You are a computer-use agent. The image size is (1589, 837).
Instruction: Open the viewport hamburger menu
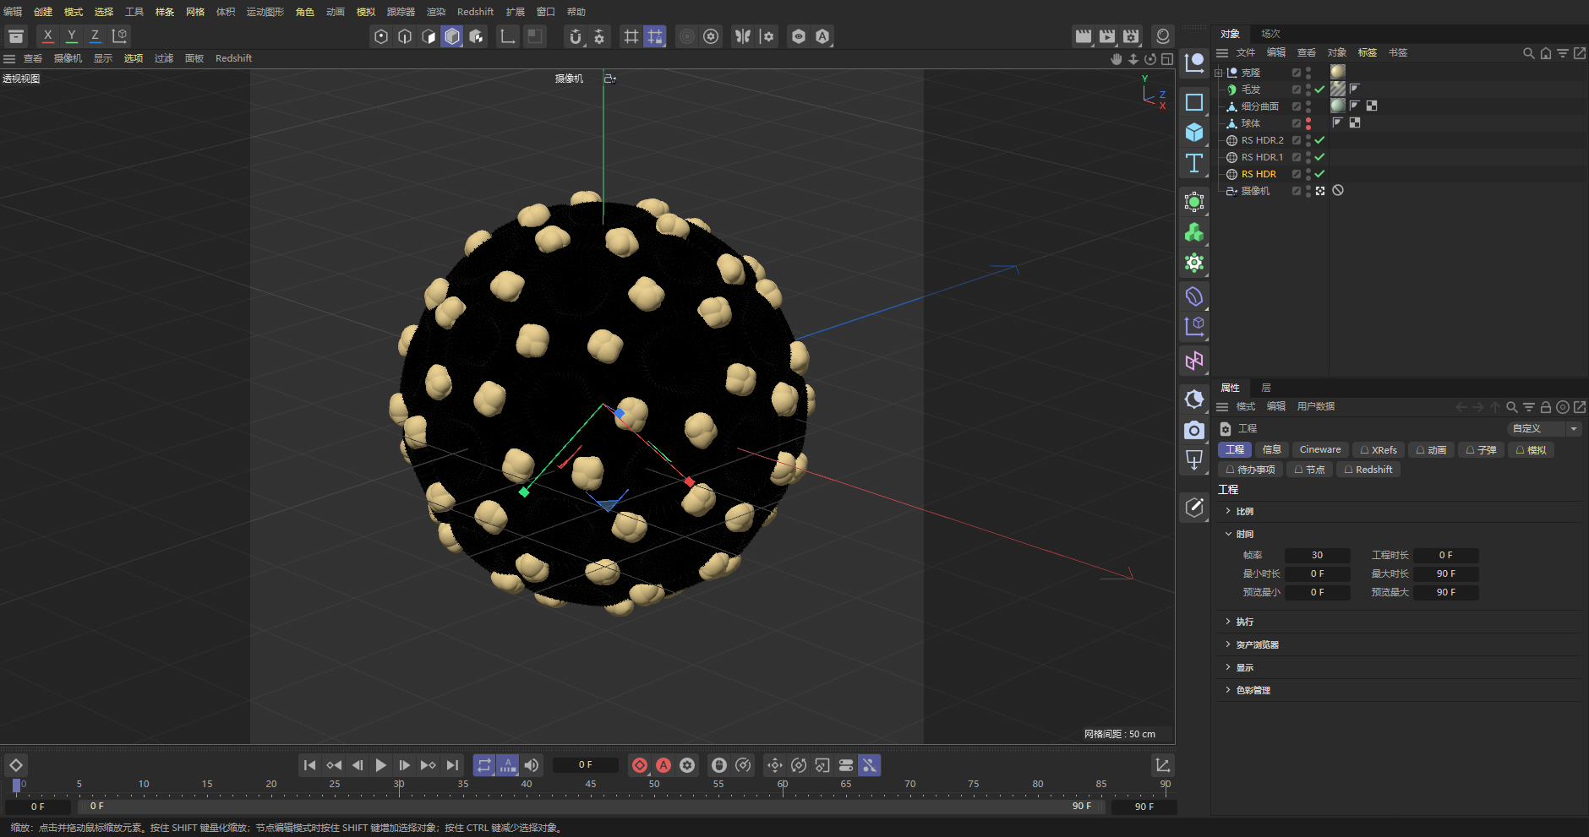9,58
